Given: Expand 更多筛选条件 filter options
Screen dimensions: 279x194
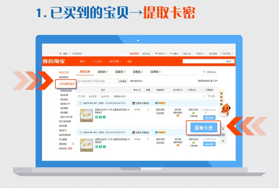Looking at the screenshot, I should 137,81.
